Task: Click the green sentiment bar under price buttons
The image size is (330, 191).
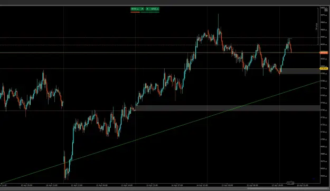Action: [x=150, y=12]
